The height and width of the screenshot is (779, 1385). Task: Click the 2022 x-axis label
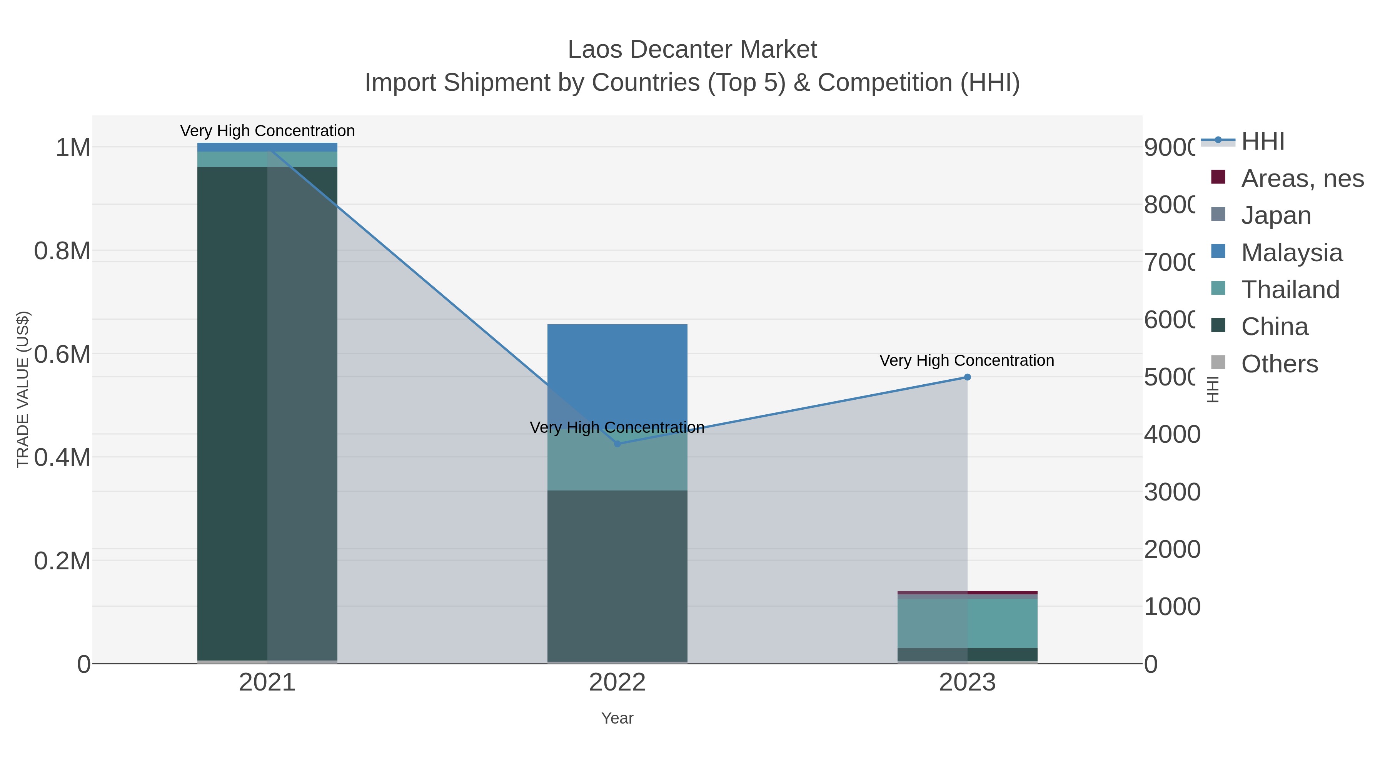pos(617,683)
